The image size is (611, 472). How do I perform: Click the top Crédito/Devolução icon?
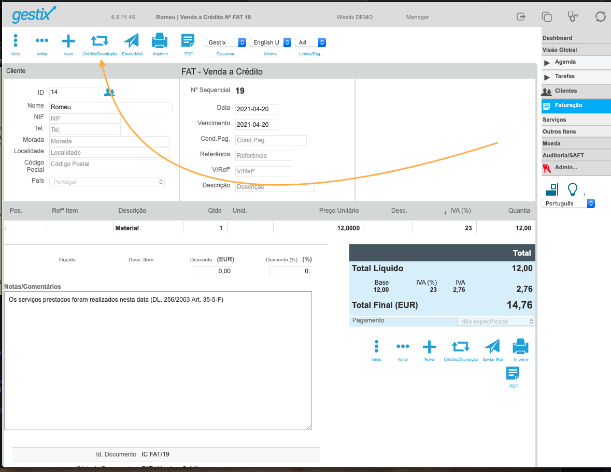click(100, 40)
